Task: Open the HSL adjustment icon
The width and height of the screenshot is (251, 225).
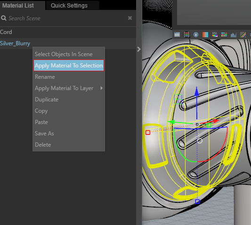Action: (x=215, y=34)
